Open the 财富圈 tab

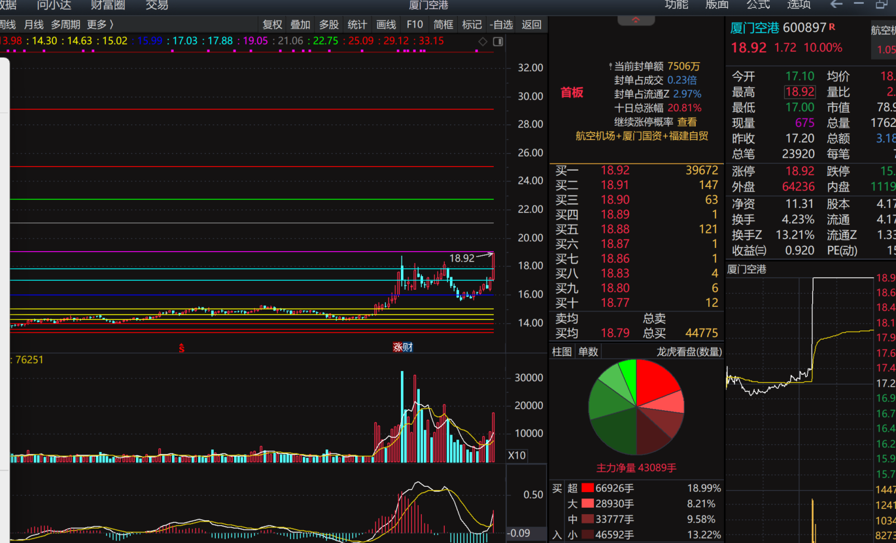[108, 5]
